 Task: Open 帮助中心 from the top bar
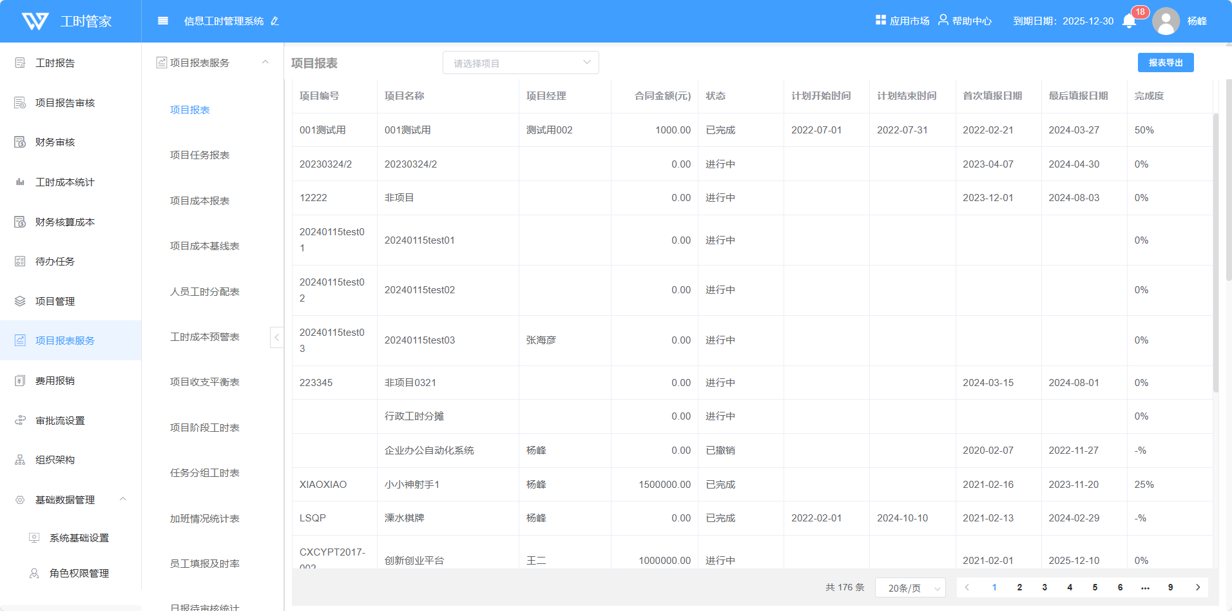pyautogui.click(x=965, y=21)
